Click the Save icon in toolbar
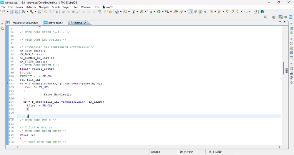 [12, 12]
